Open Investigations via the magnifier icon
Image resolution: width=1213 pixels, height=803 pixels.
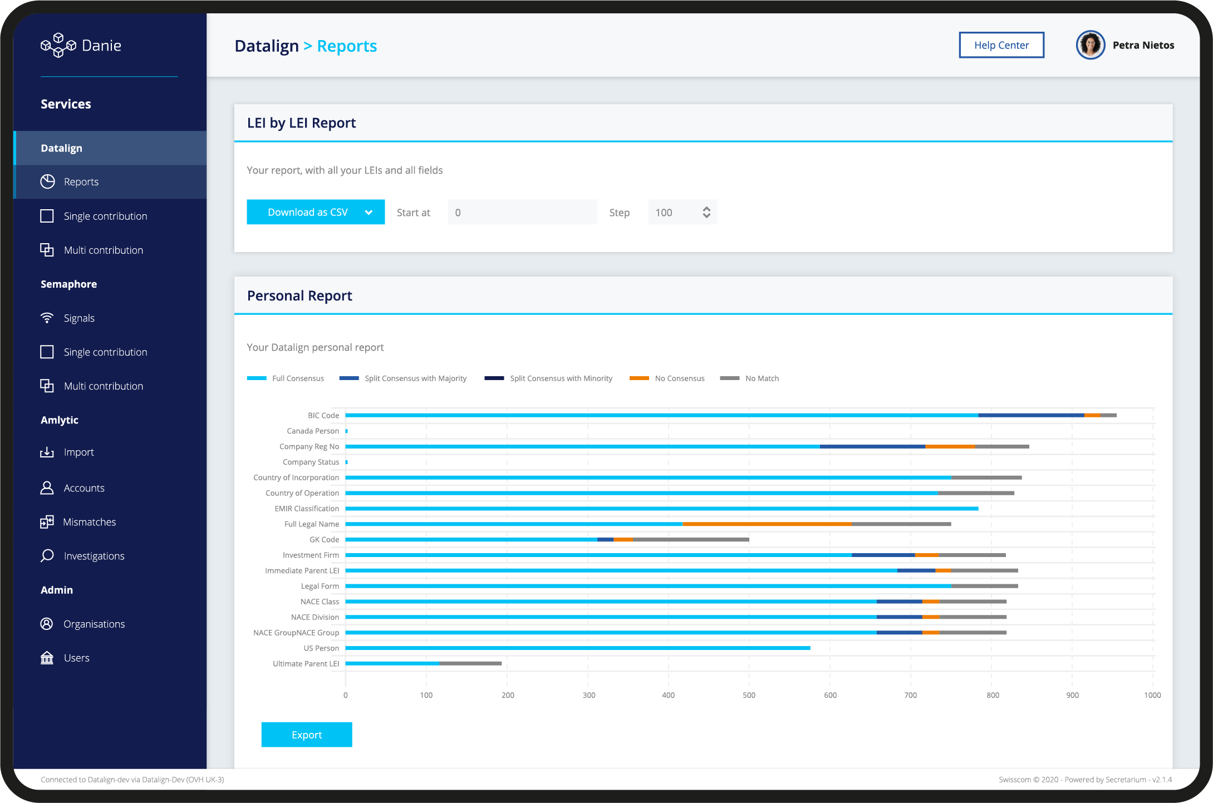[x=47, y=555]
